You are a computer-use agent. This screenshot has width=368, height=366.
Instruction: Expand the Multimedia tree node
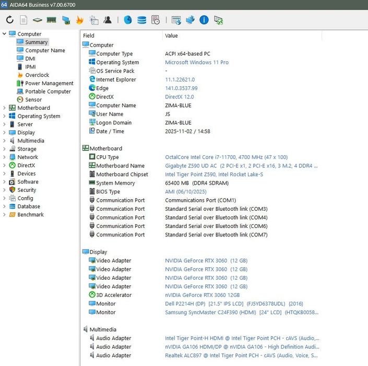coord(4,141)
